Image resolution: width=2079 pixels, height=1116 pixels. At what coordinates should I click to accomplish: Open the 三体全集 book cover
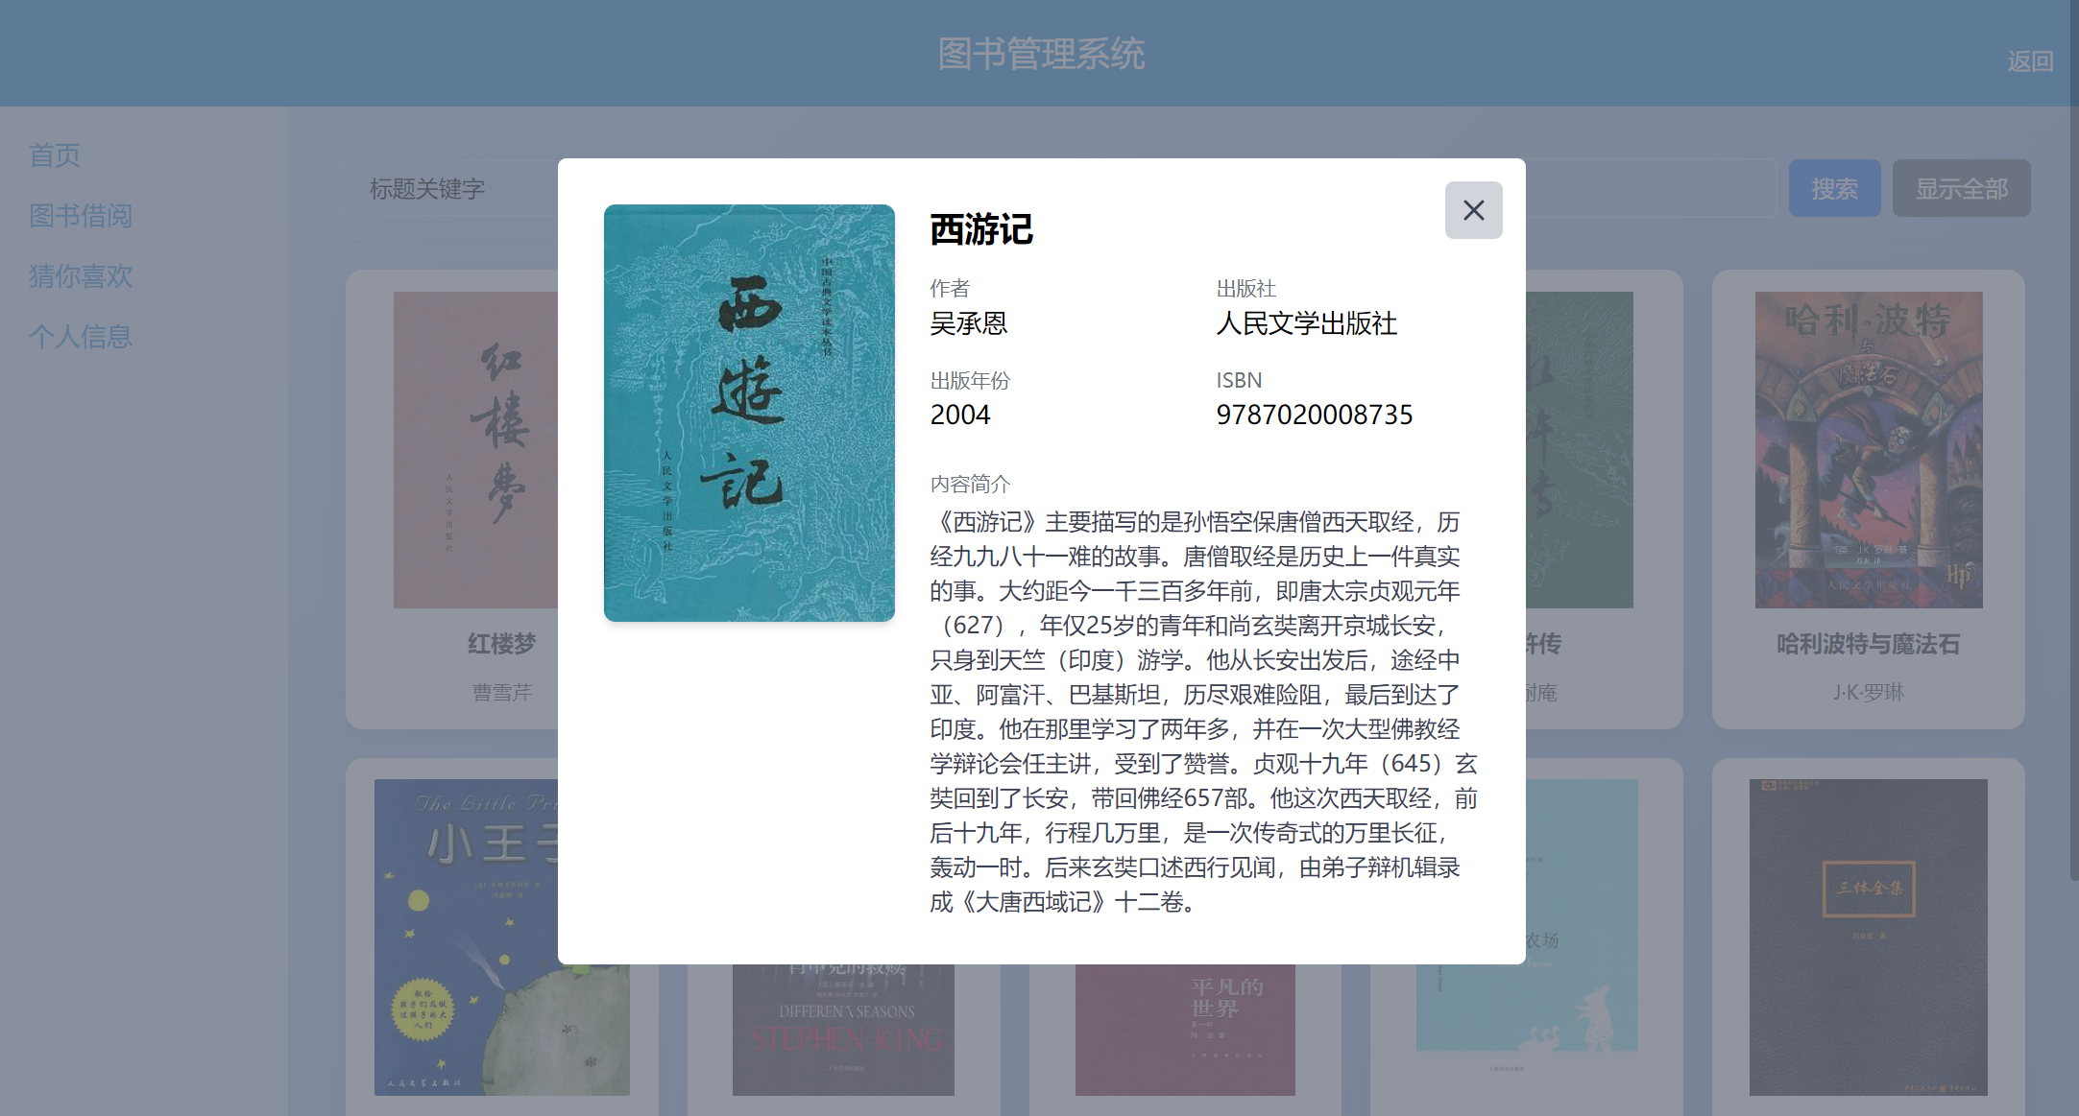[x=1868, y=937]
